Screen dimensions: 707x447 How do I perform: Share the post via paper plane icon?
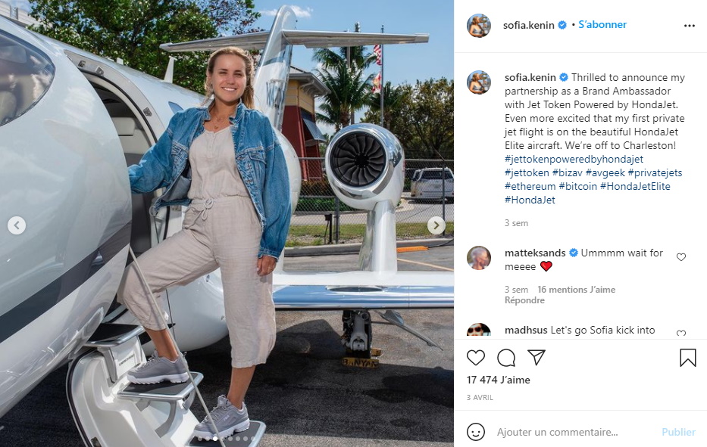tap(537, 358)
